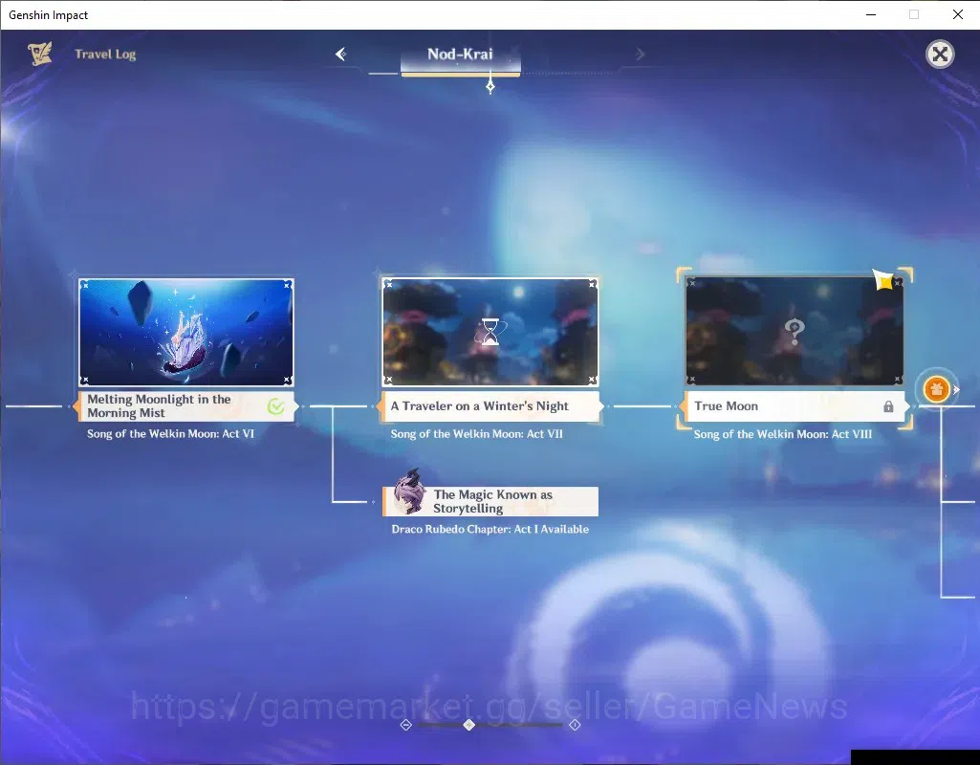Click the timeline scroll left diamond
This screenshot has width=980, height=765.
tap(405, 725)
